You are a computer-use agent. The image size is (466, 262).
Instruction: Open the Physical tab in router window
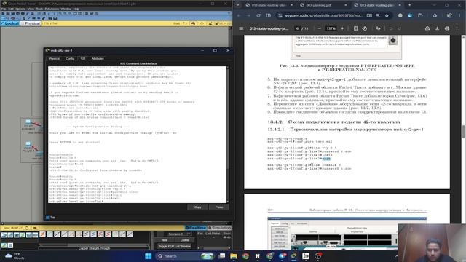pos(54,59)
